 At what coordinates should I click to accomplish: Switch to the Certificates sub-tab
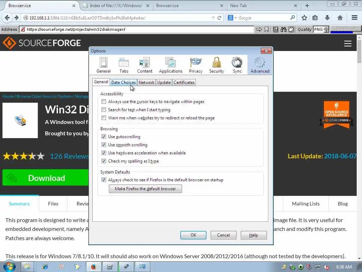[x=184, y=82]
